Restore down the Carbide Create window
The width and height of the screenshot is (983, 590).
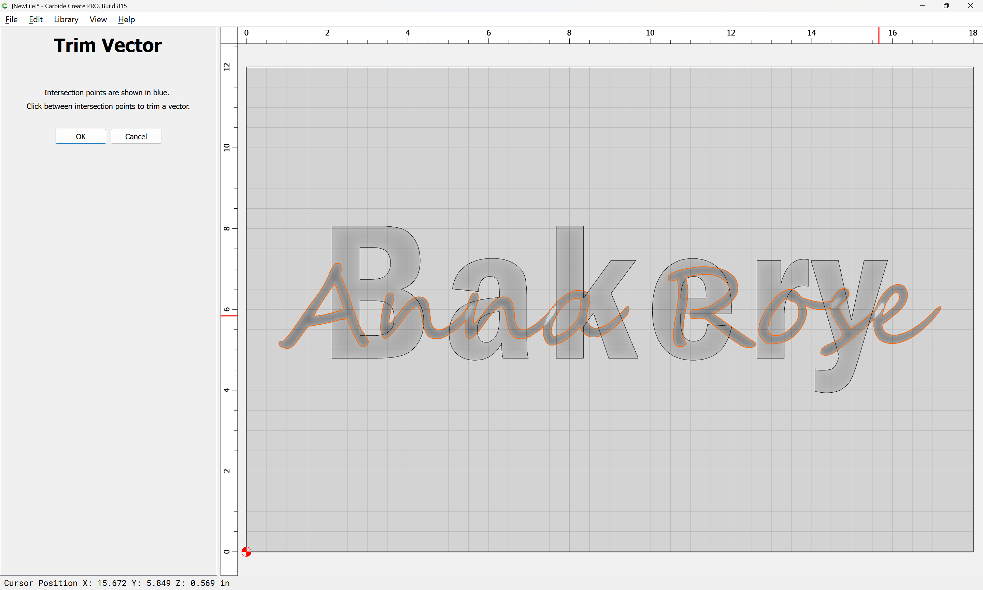tap(946, 5)
